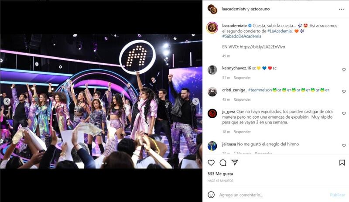Image resolution: width=349 pixels, height=202 pixels.
Task: Share the post via paper plane icon
Action: (235, 163)
